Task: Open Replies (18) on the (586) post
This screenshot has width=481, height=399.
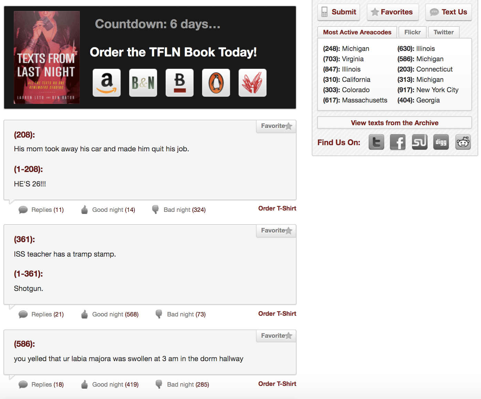Action: pyautogui.click(x=41, y=385)
